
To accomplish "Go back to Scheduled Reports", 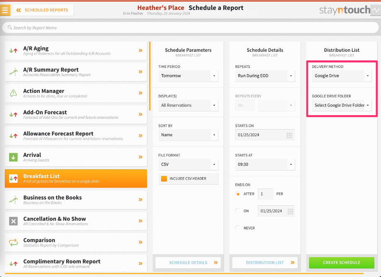I will [43, 10].
